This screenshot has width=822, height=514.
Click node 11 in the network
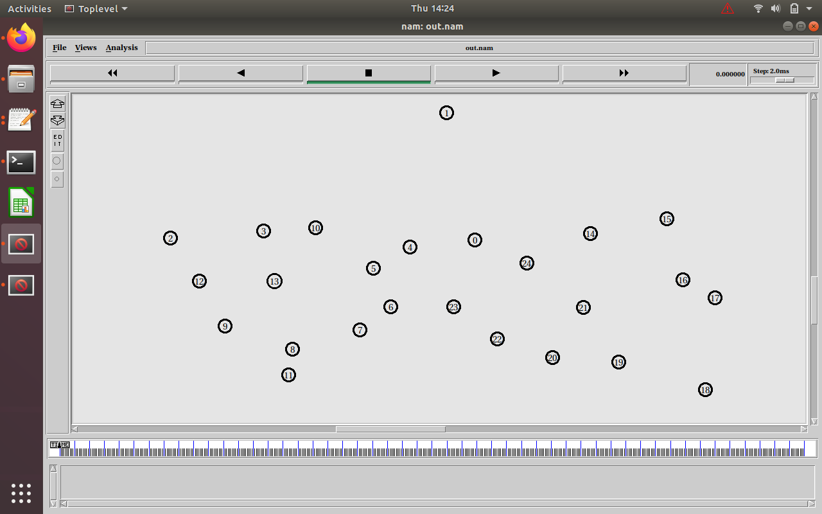point(289,375)
